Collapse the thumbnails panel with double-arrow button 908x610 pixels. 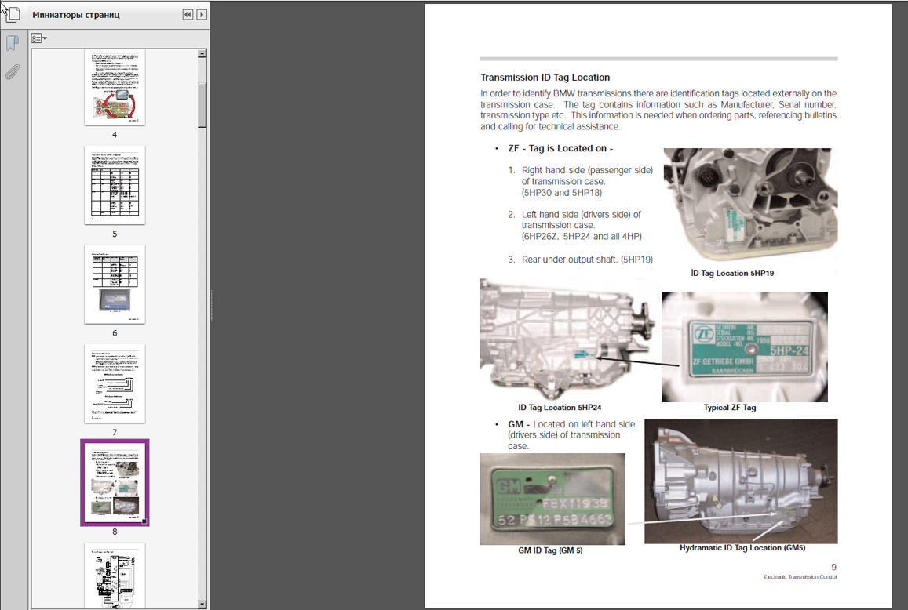pyautogui.click(x=188, y=14)
